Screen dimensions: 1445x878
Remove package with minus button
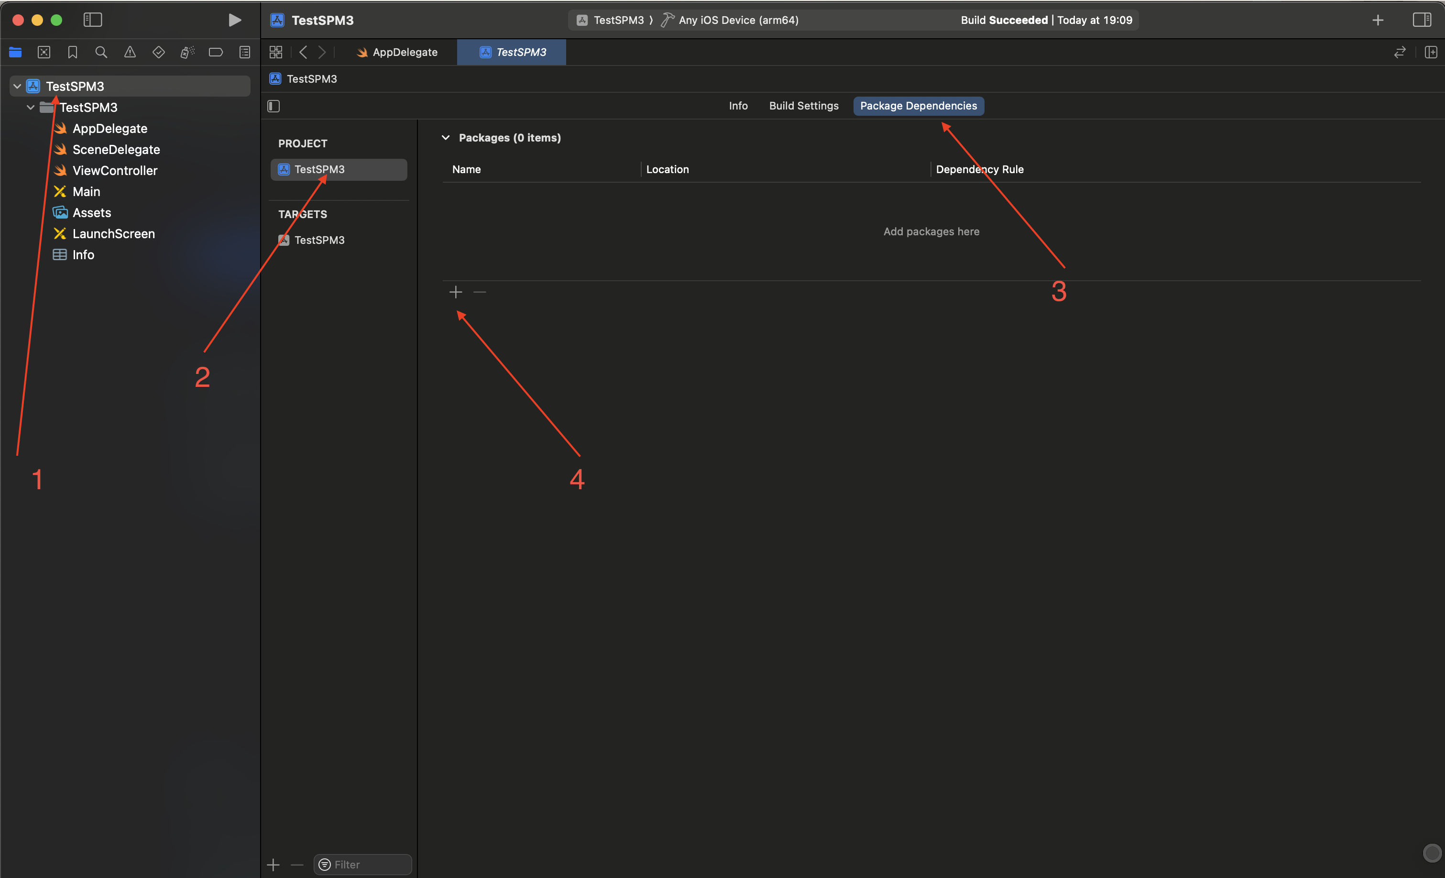pyautogui.click(x=480, y=292)
